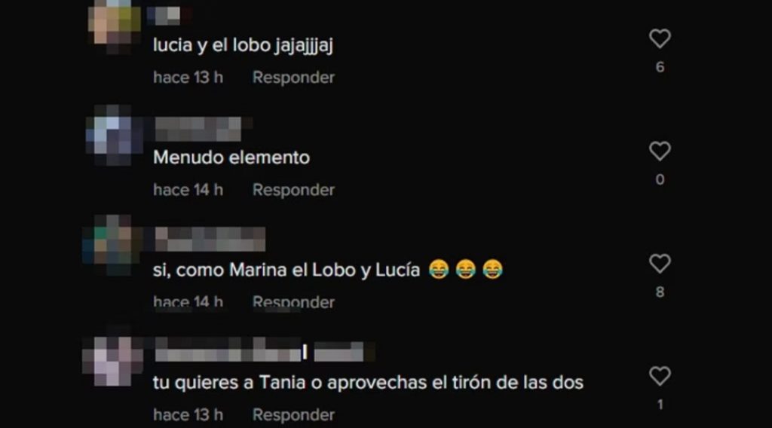772x428 pixels.
Task: Click Responder under 'Menudo elemento'
Action: point(293,190)
